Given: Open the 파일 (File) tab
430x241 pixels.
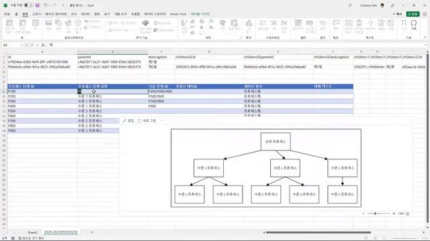Looking at the screenshot, I should (x=7, y=14).
